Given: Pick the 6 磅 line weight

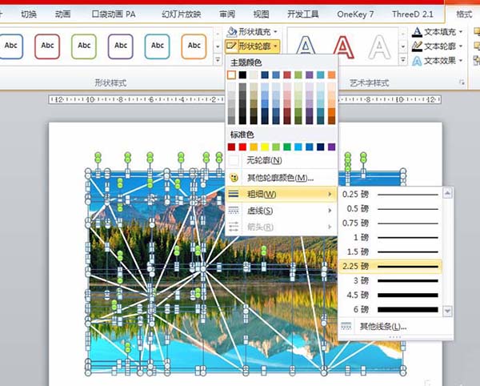Looking at the screenshot, I should pos(390,309).
